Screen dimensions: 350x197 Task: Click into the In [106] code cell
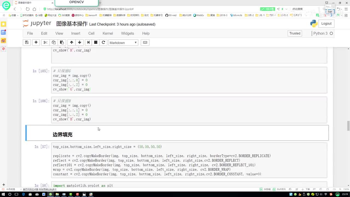(x=189, y=110)
